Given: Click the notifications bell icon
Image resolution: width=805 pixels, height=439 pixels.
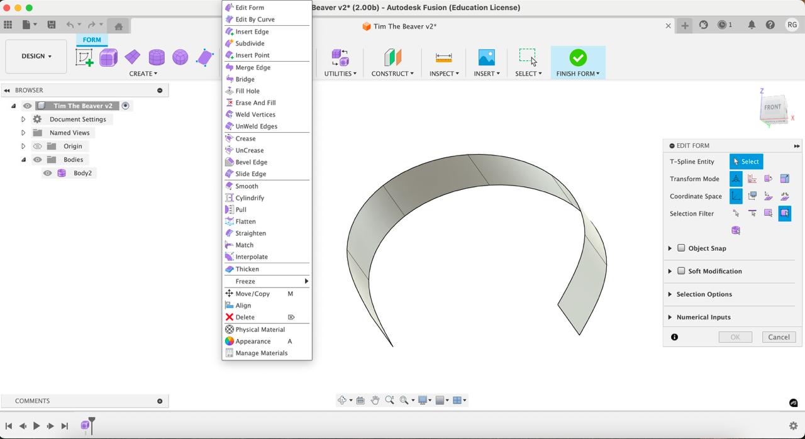Looking at the screenshot, I should coord(752,25).
